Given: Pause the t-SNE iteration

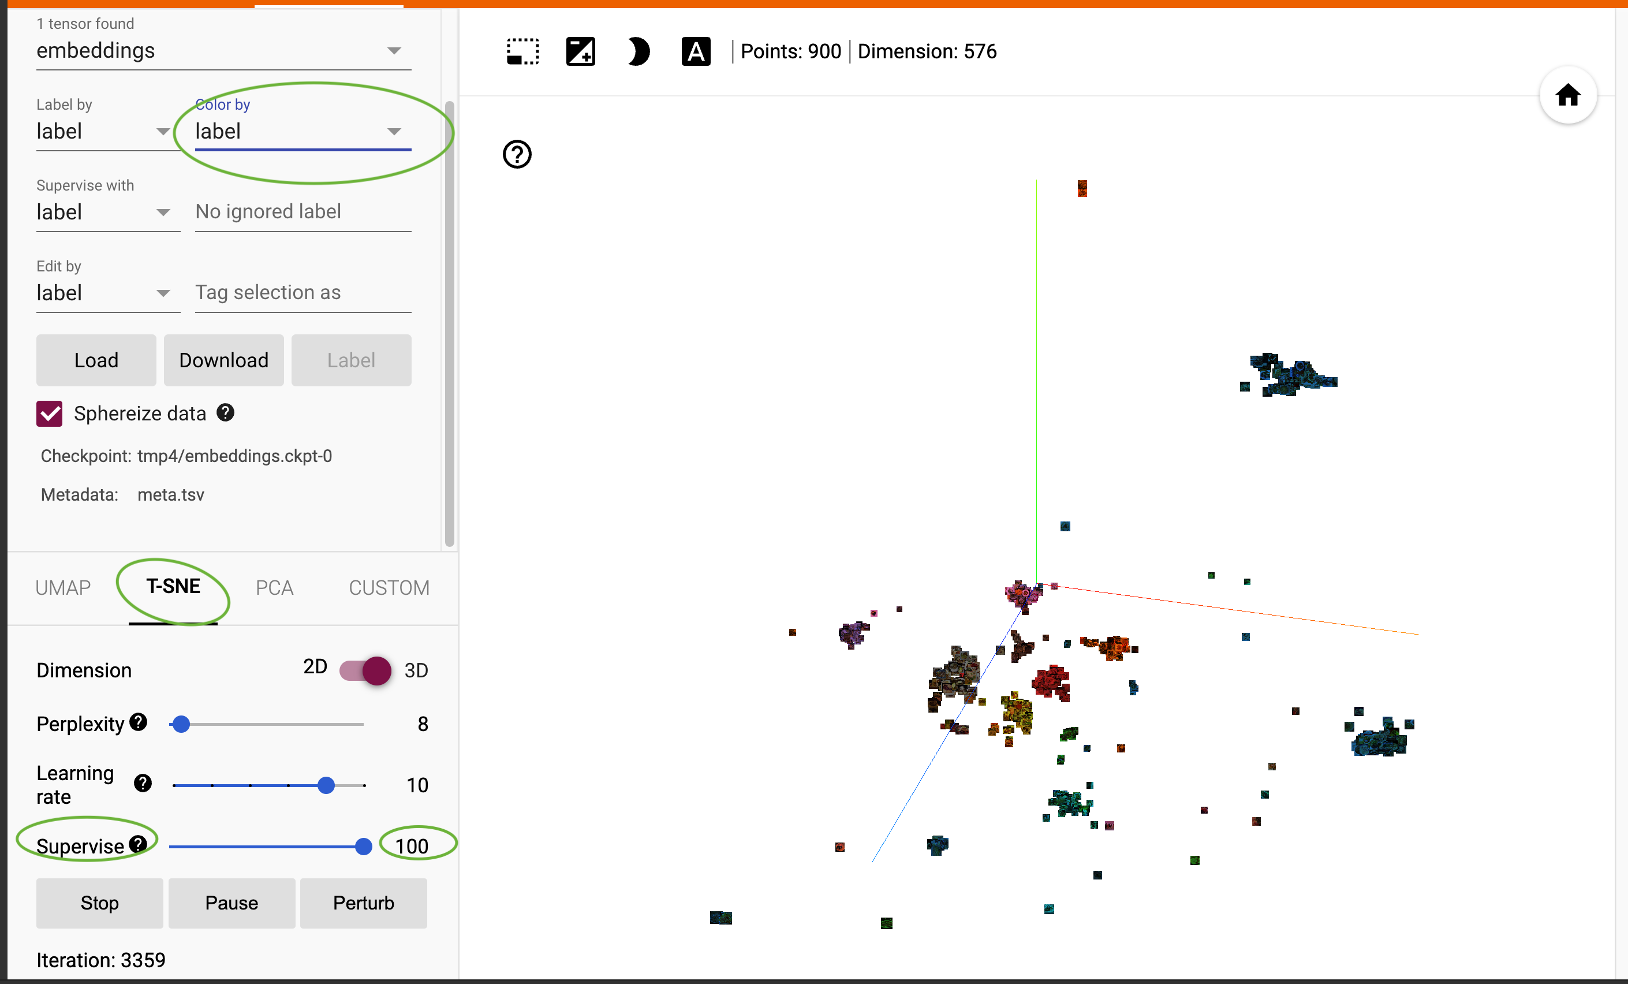Looking at the screenshot, I should pyautogui.click(x=231, y=903).
